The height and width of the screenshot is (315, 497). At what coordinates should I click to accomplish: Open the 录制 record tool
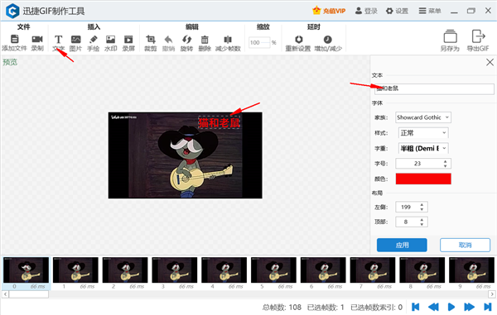37,39
